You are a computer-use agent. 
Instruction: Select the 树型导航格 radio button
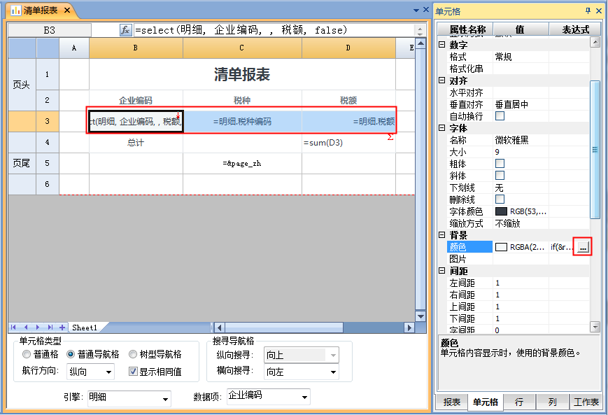[x=133, y=355]
